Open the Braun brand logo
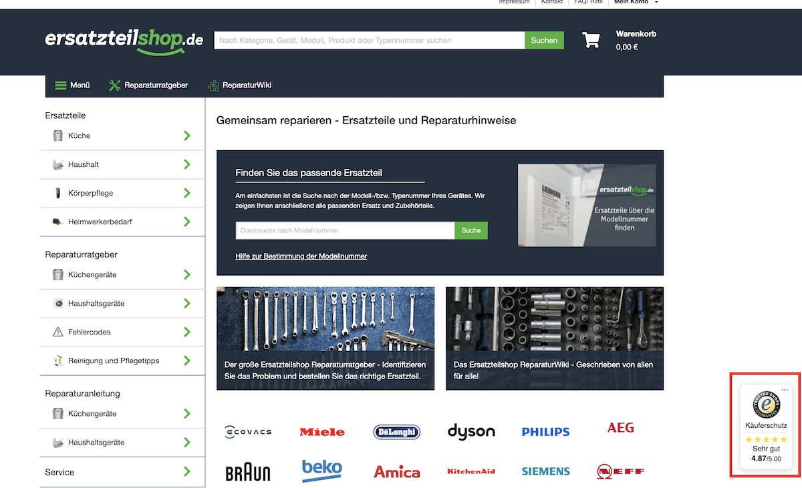This screenshot has height=488, width=802. (x=248, y=473)
